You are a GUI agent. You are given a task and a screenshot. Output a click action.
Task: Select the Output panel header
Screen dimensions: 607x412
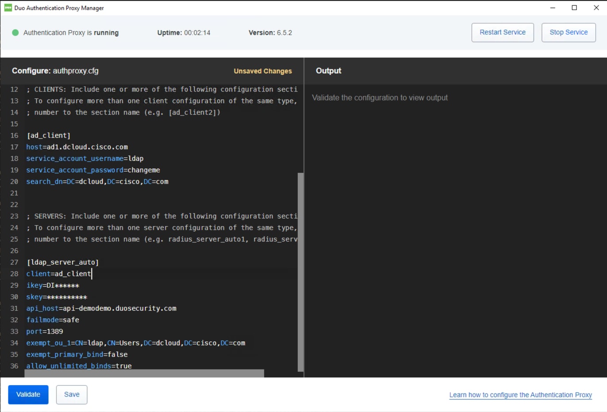coord(328,71)
